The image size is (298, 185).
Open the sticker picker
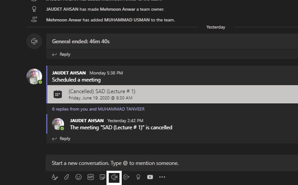pyautogui.click(x=102, y=177)
